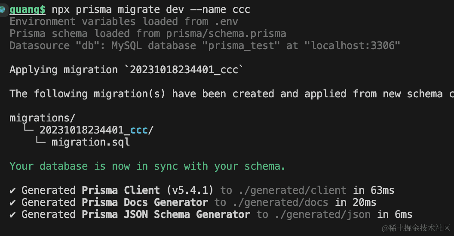Select the 20231018234401_ccc/ folder in the tree
This screenshot has width=454, height=236.
(96, 130)
